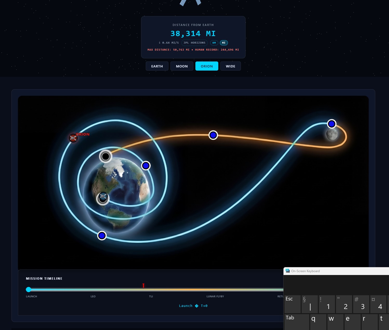
Task: Click the mission timeline slider handle
Action: [x=29, y=290]
